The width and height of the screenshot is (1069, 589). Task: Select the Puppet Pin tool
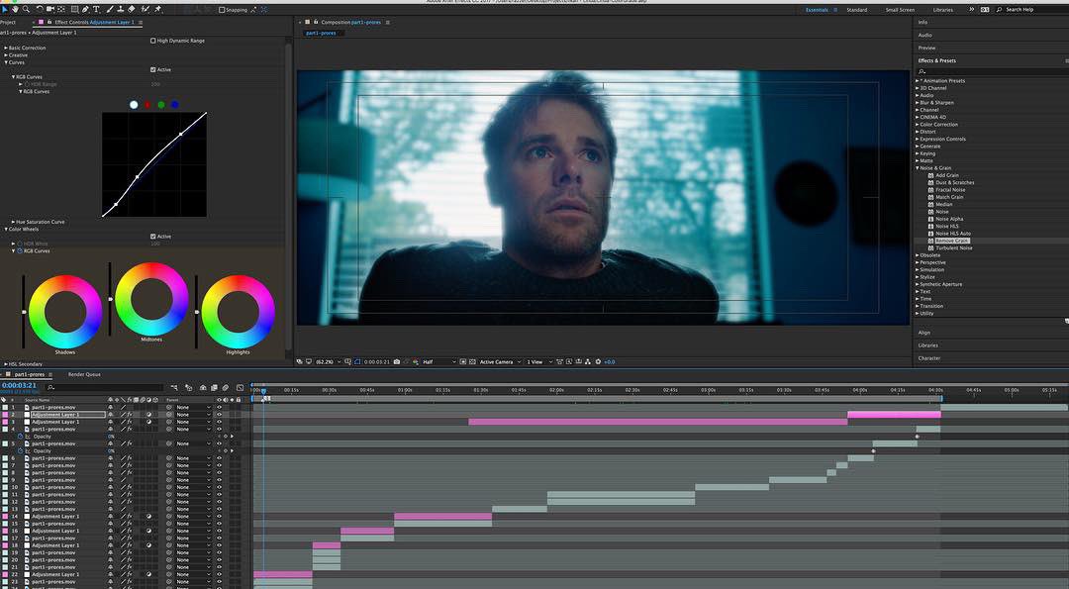[x=158, y=9]
